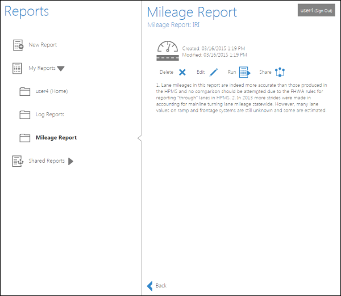The height and width of the screenshot is (296, 341).
Task: Click the Run report icon
Action: pos(245,72)
